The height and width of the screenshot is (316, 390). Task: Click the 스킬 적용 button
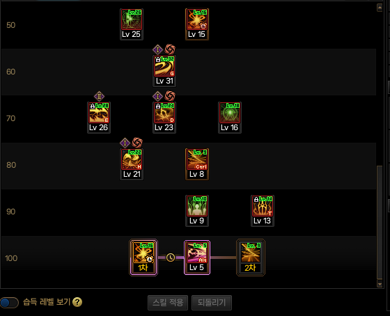[168, 303]
